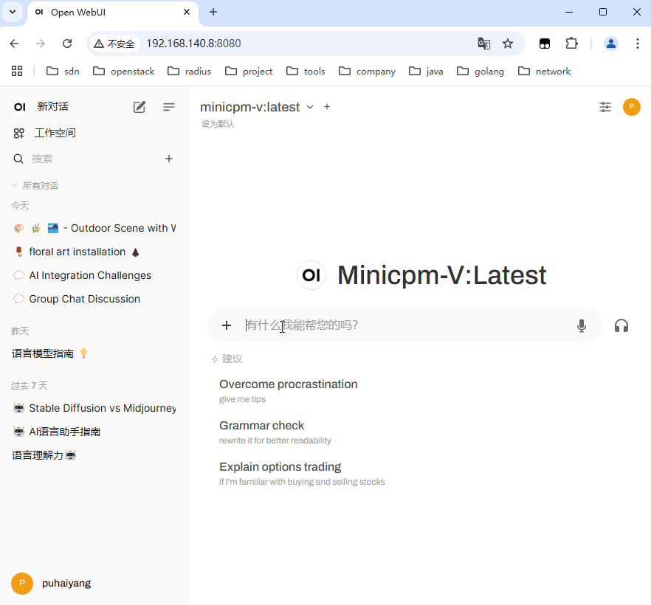Open the radius bookmarks folder
This screenshot has width=651, height=605.
(x=189, y=72)
